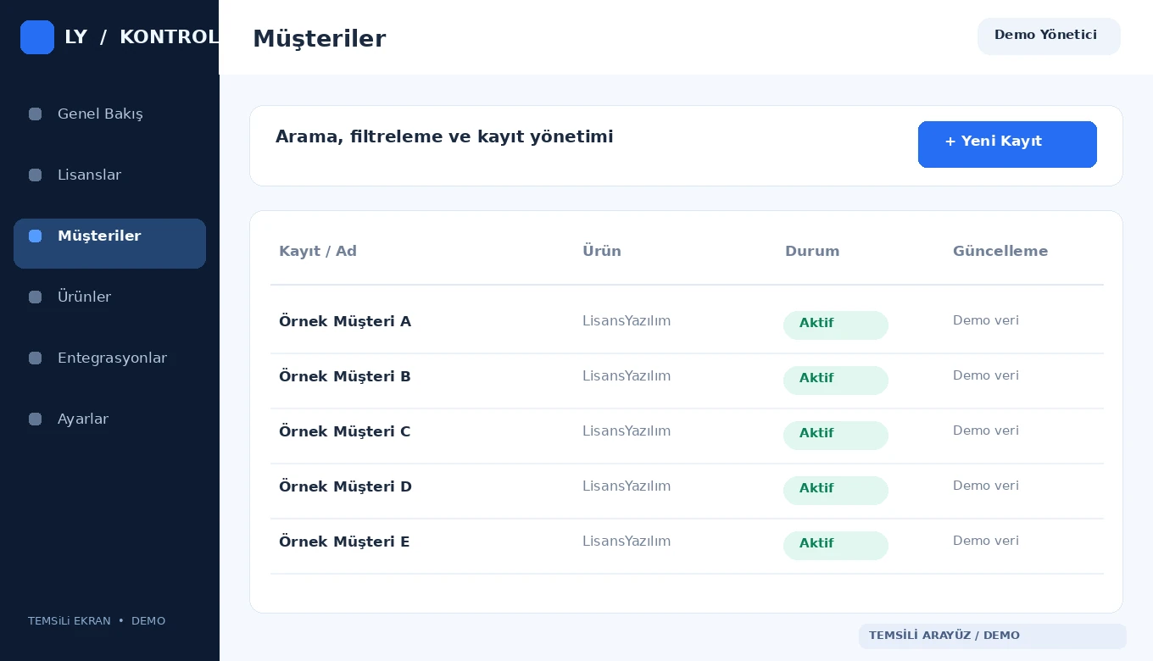
Task: Select the Örnek Müşteri E row name
Action: (344, 542)
